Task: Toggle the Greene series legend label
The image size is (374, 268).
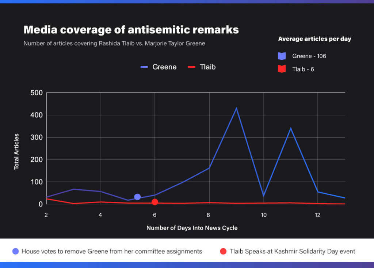Action: click(x=164, y=67)
